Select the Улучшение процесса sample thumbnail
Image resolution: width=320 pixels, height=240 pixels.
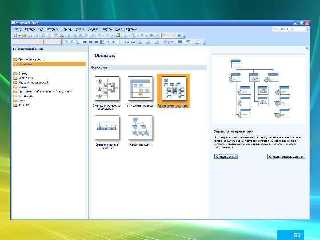tap(140, 89)
